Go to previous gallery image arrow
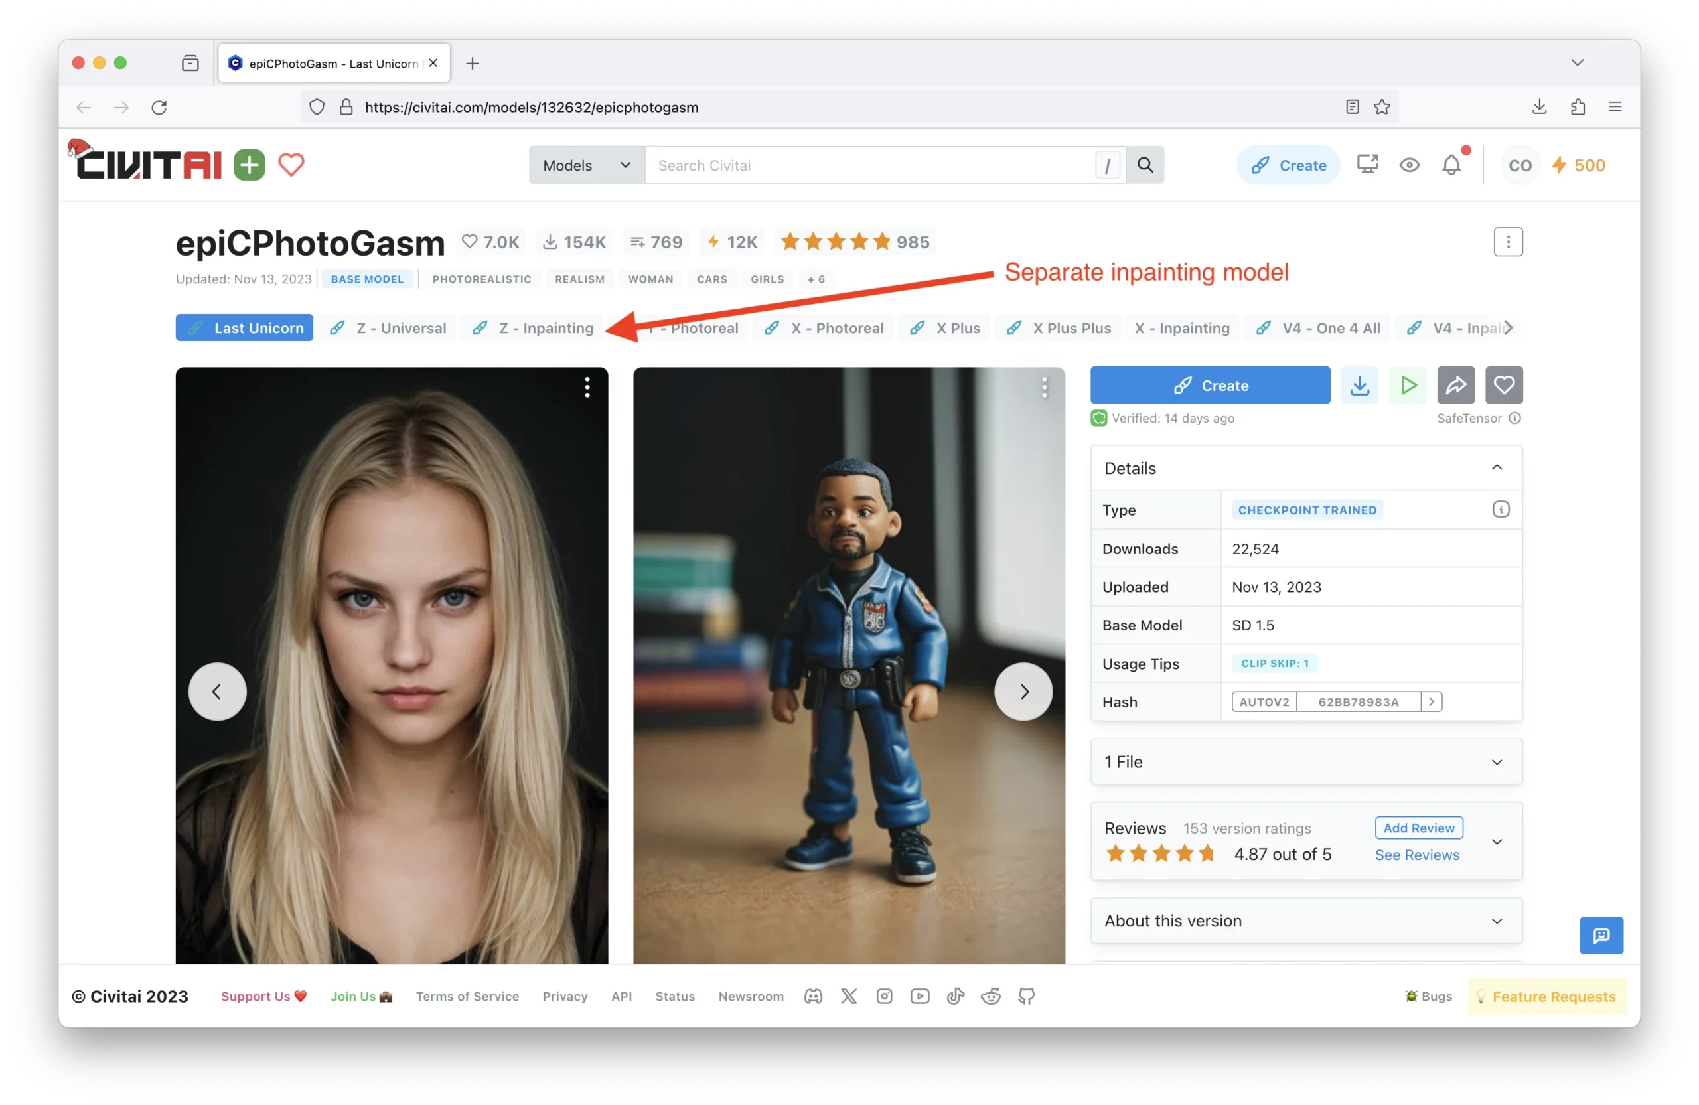Viewport: 1699px width, 1105px height. (x=217, y=692)
